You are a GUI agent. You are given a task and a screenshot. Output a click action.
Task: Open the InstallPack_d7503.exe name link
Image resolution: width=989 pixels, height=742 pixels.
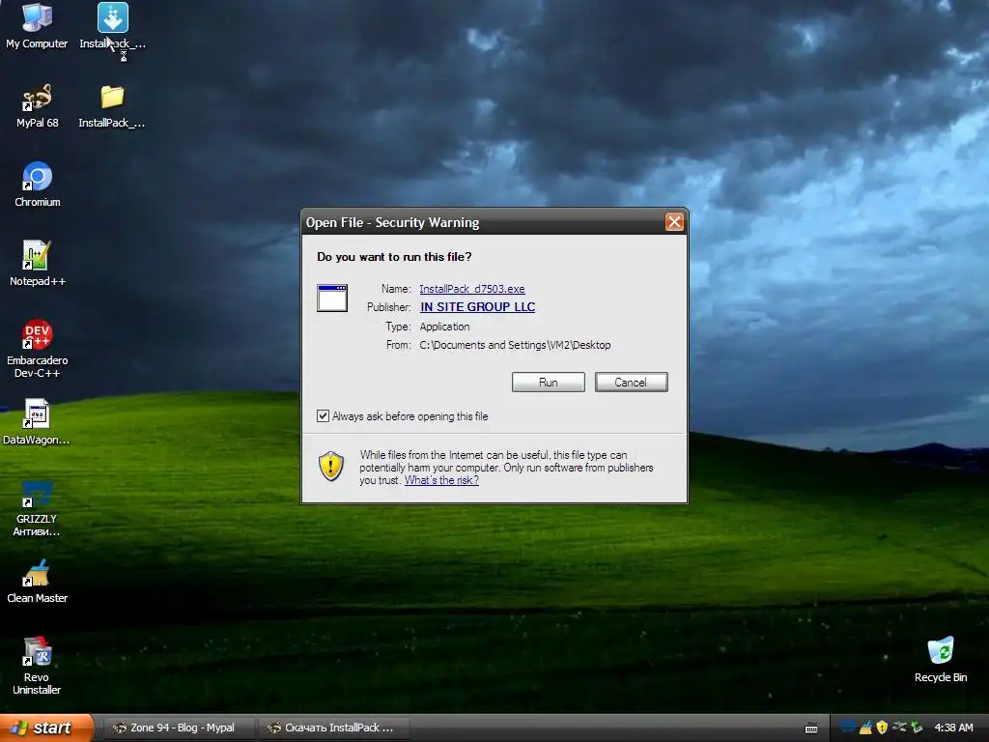(x=471, y=289)
